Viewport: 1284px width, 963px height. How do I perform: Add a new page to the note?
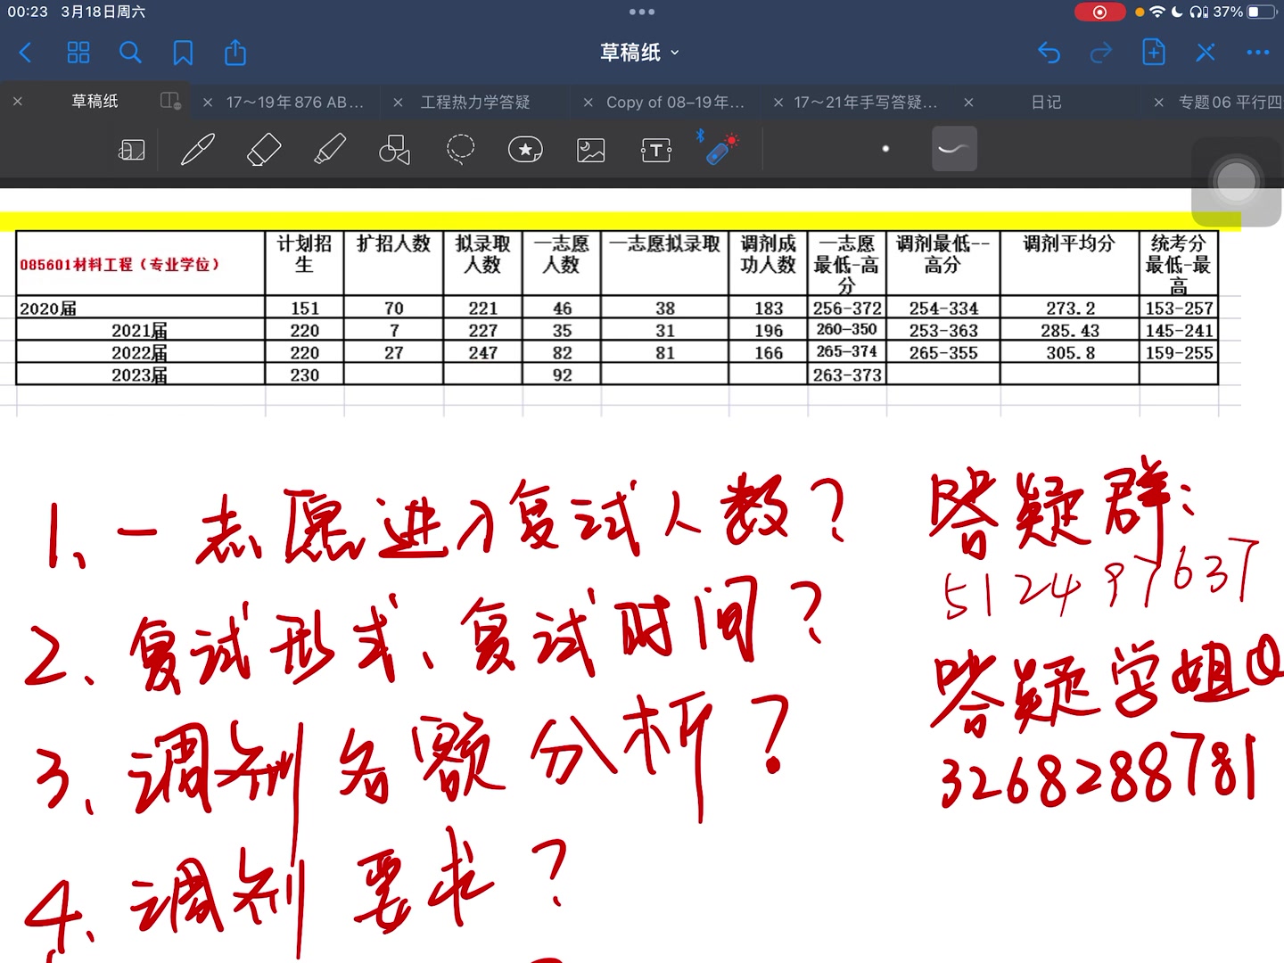tap(1153, 53)
